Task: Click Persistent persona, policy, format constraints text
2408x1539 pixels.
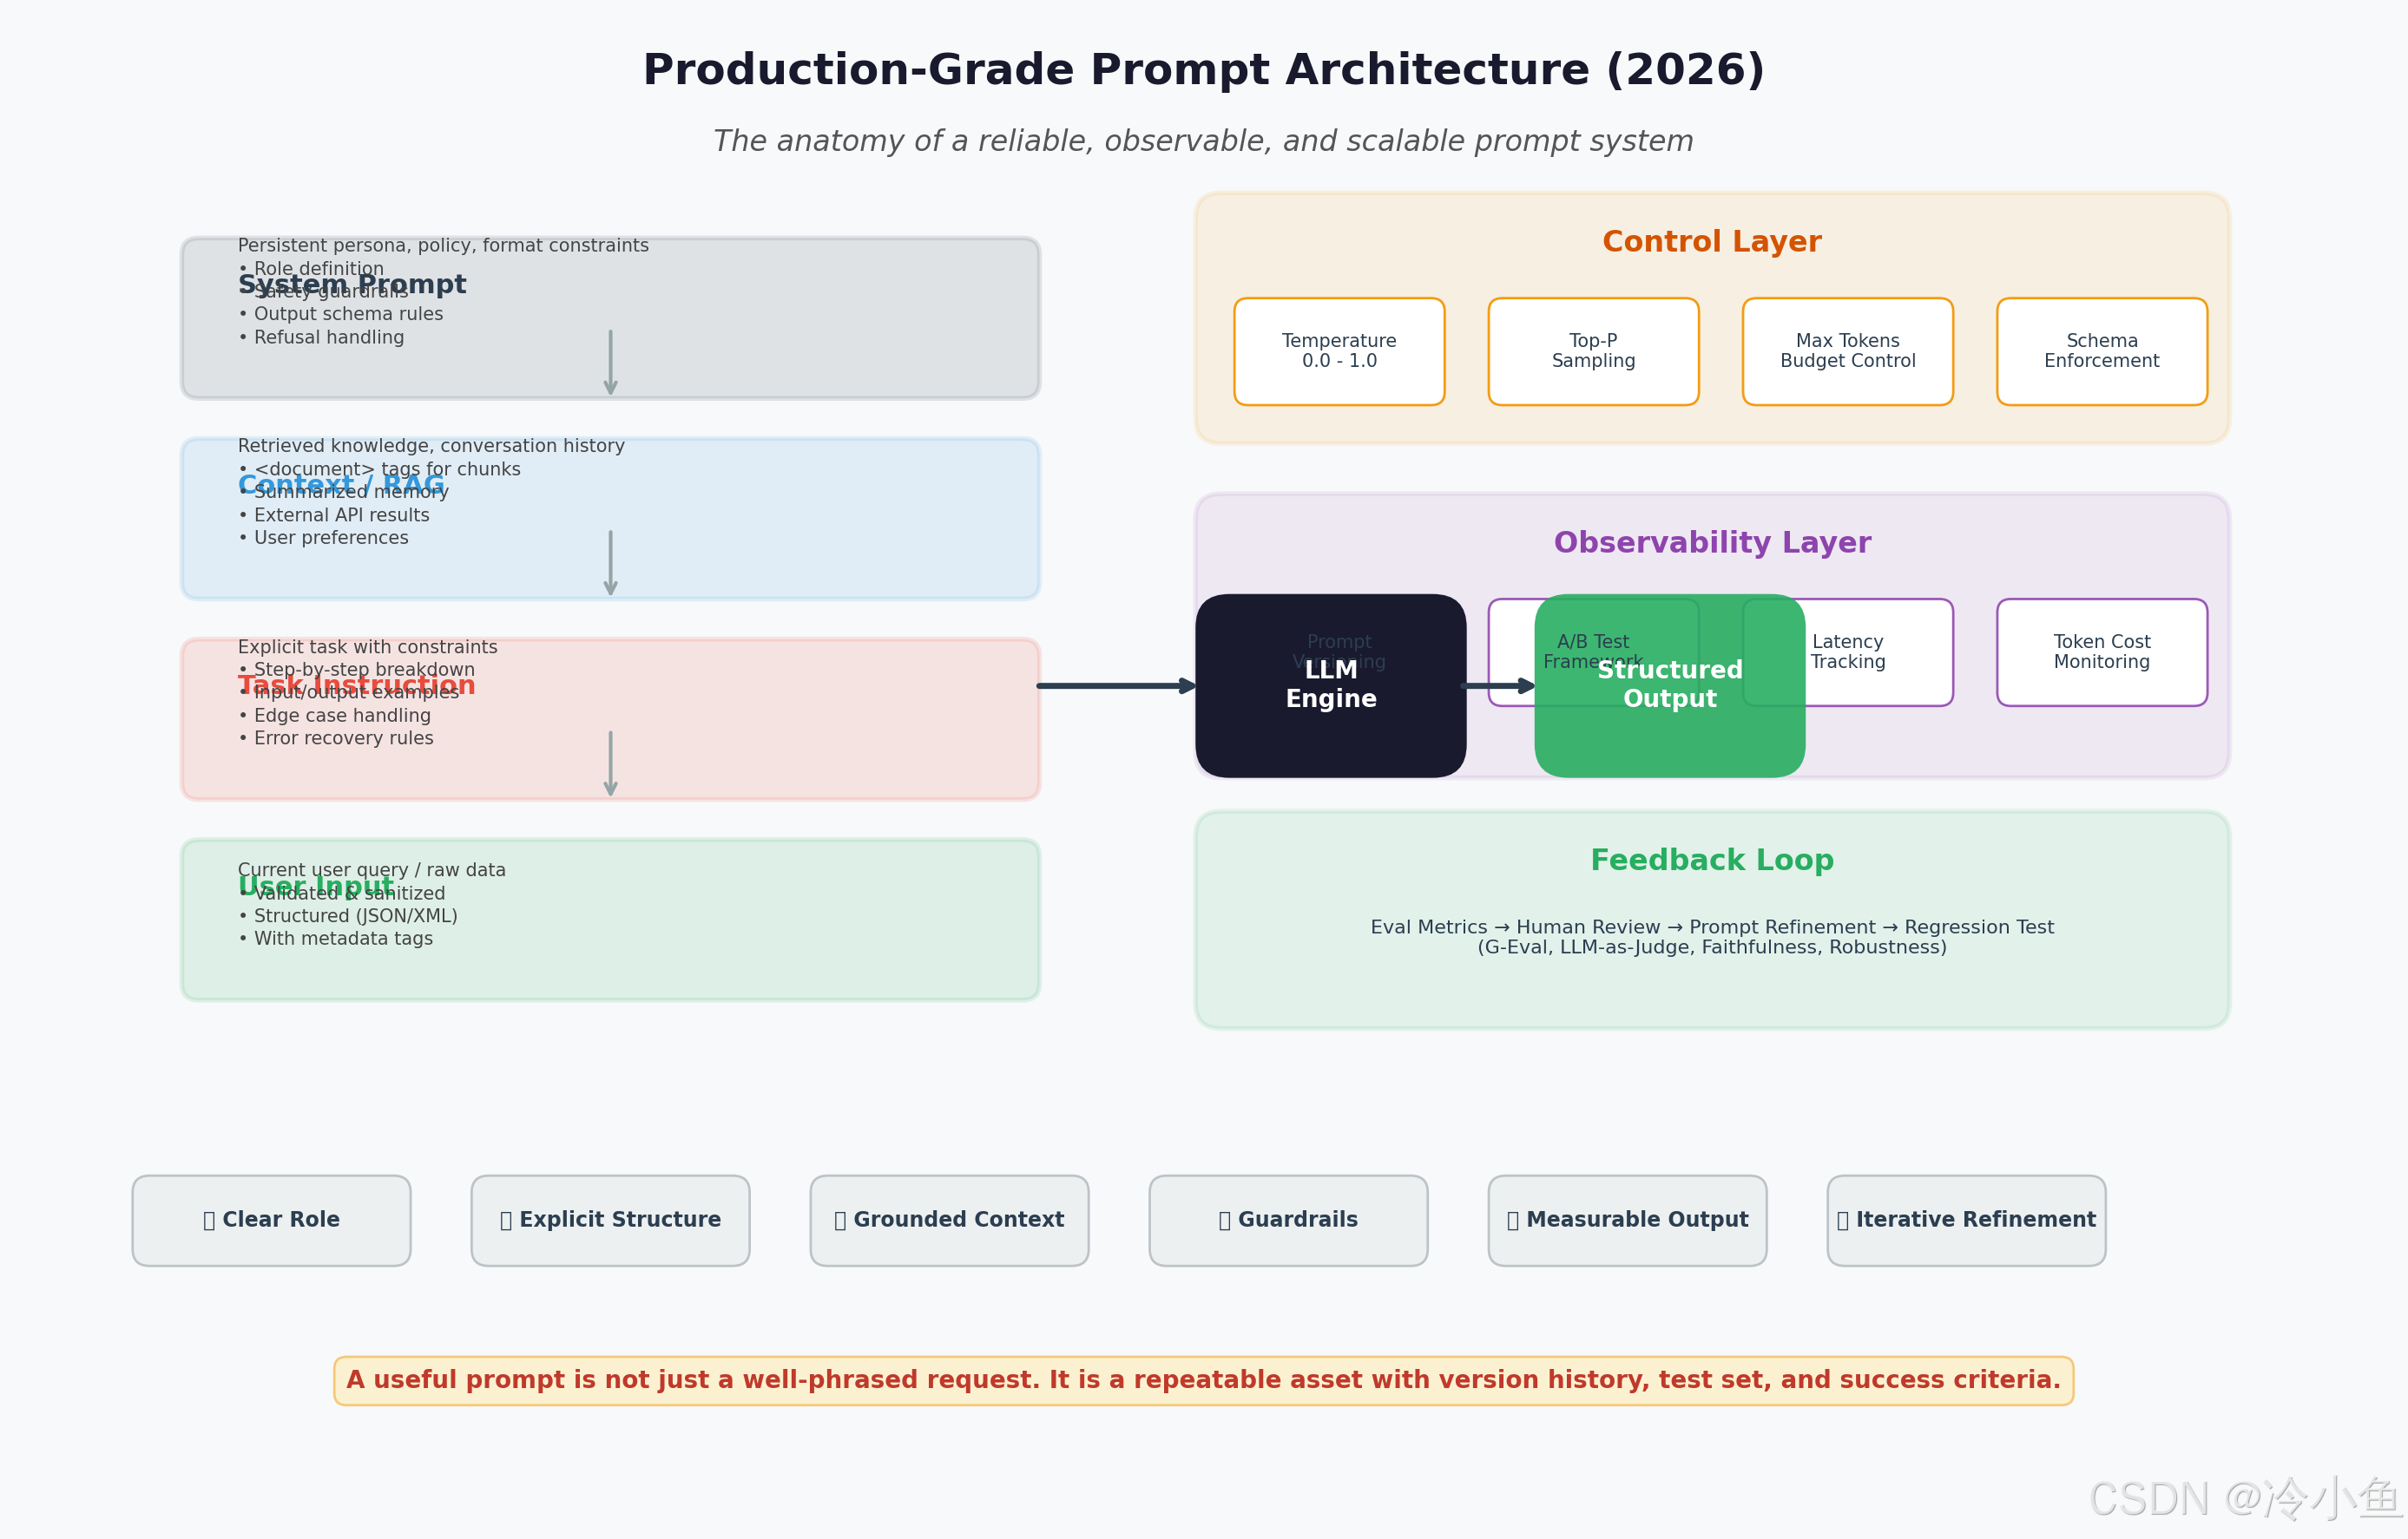Action: [443, 246]
